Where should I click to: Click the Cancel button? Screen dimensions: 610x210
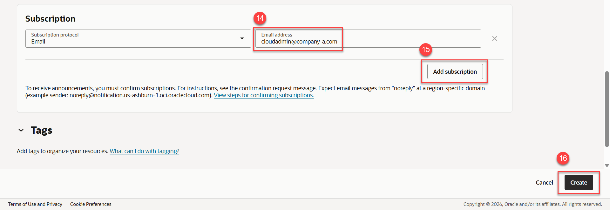pyautogui.click(x=544, y=182)
